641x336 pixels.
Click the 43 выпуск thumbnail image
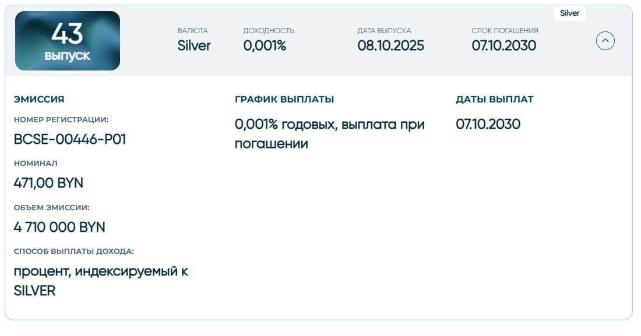[x=68, y=41]
